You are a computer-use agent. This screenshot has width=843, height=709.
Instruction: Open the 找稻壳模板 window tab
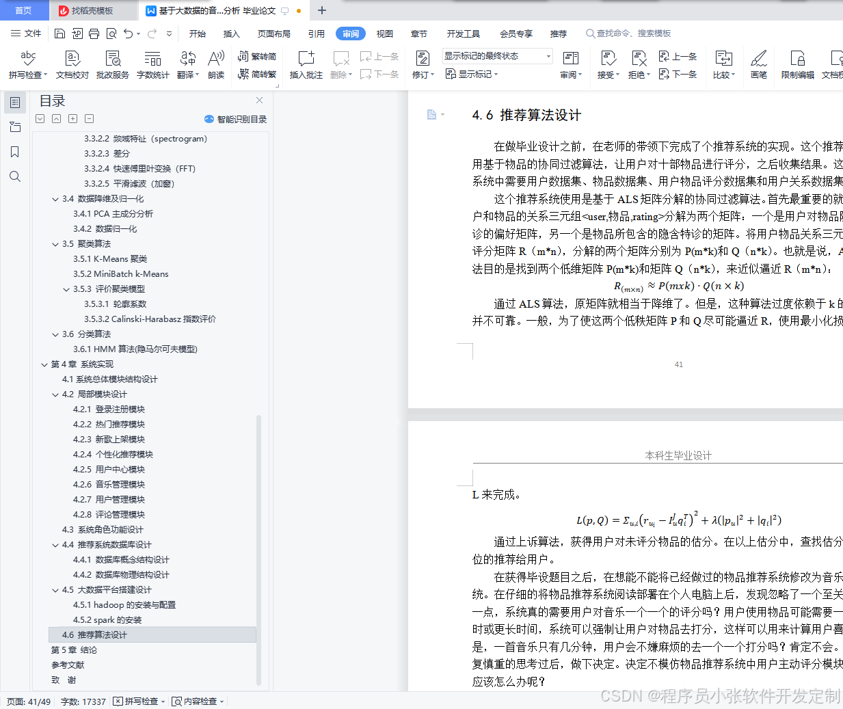point(92,10)
